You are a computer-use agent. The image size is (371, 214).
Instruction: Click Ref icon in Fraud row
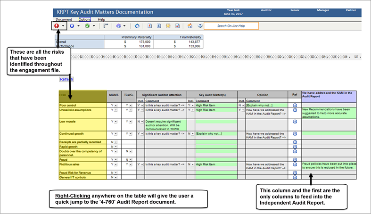(x=295, y=160)
